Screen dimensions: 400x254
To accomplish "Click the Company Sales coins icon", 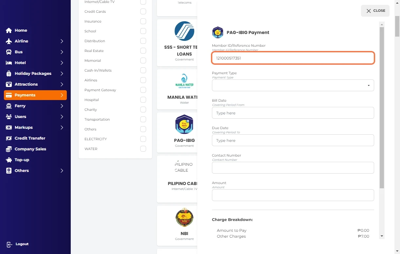I will pyautogui.click(x=9, y=149).
